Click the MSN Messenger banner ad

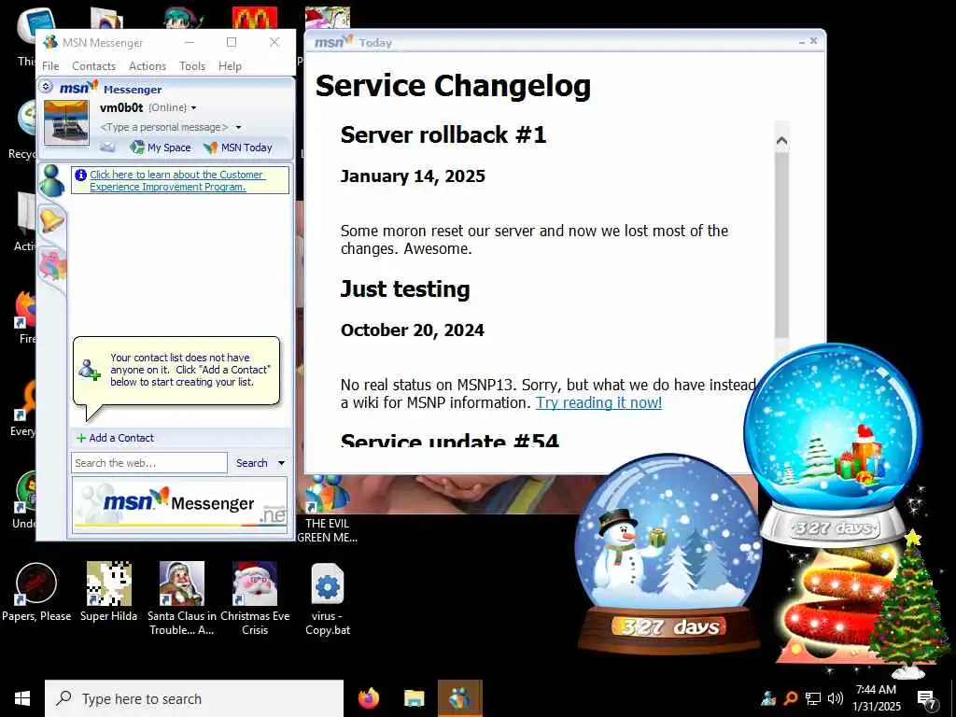point(180,504)
